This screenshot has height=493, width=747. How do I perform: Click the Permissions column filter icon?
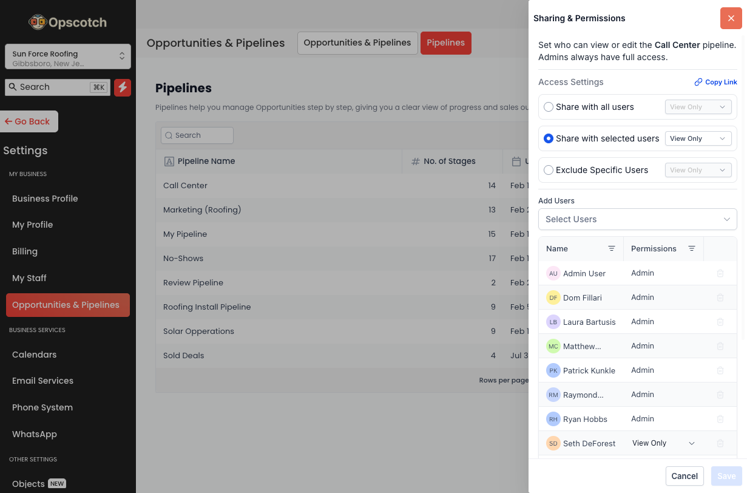pyautogui.click(x=692, y=249)
